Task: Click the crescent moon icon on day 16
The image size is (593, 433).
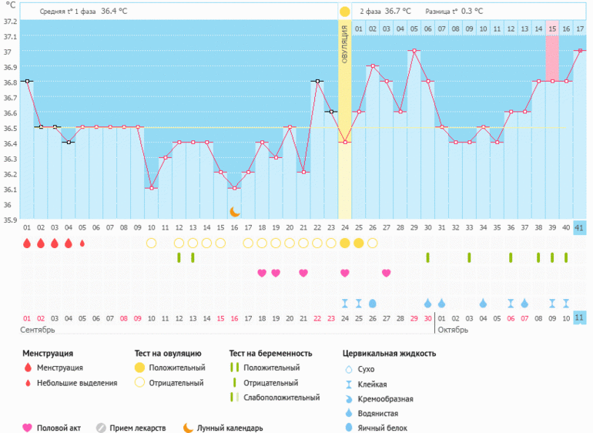Action: point(235,212)
